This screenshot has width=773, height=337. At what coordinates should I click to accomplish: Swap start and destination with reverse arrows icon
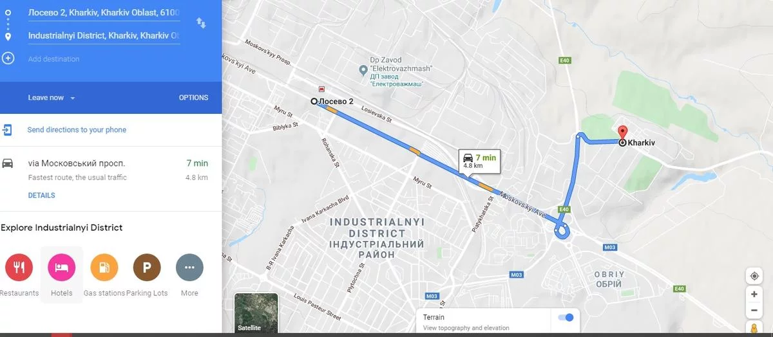(201, 23)
